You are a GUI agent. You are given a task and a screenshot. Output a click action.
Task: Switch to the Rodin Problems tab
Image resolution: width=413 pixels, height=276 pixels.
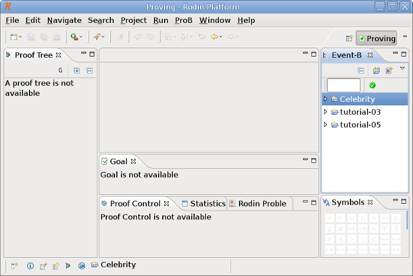[261, 204]
